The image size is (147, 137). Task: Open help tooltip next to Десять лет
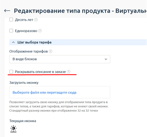36,20
